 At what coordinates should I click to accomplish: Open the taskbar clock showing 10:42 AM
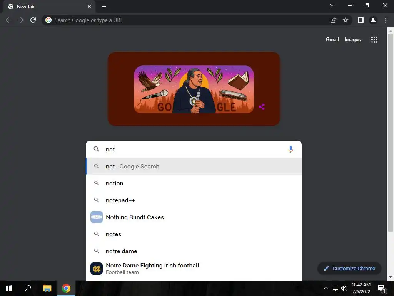pyautogui.click(x=361, y=288)
